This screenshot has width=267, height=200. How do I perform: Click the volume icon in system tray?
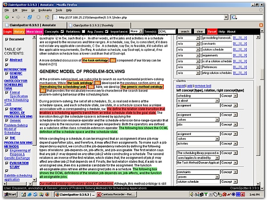point(191,194)
